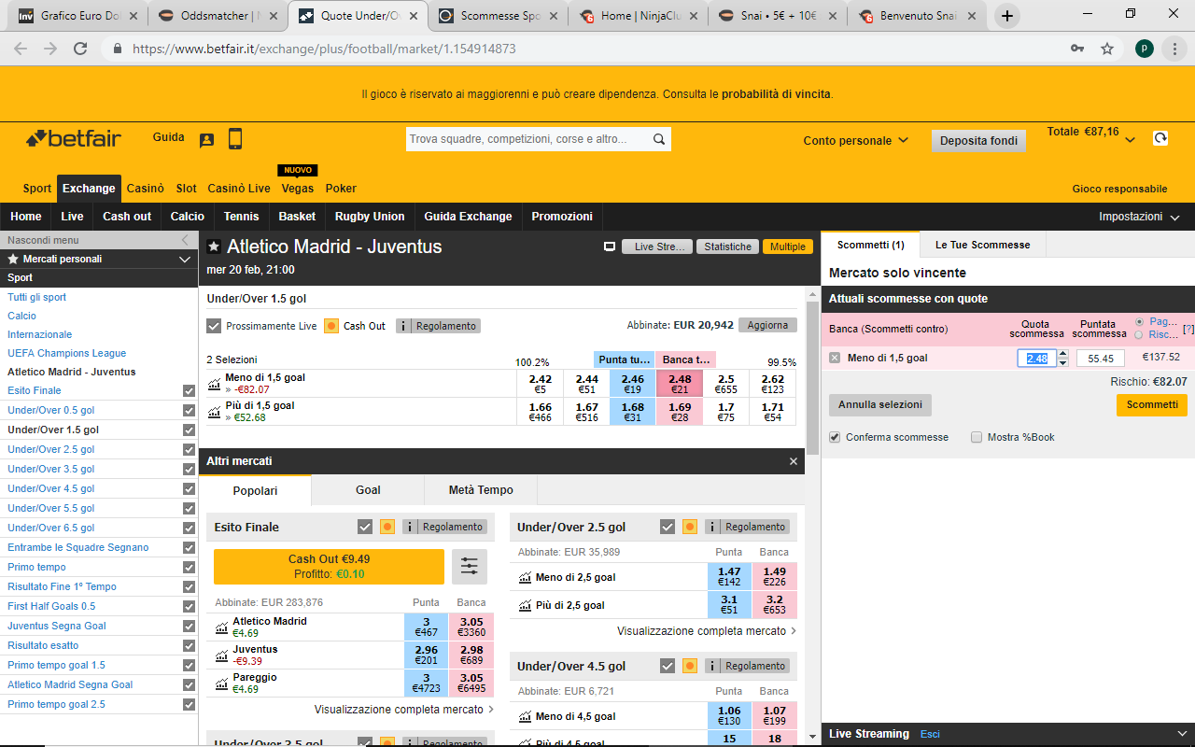Open the Impostazioni dropdown
This screenshot has height=747, width=1195.
point(1140,217)
